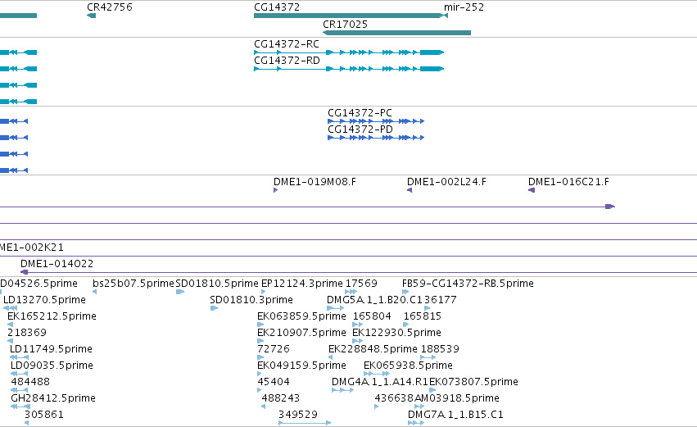
Task: Click the DME1-019M08.F arrow glyph
Action: 275,190
